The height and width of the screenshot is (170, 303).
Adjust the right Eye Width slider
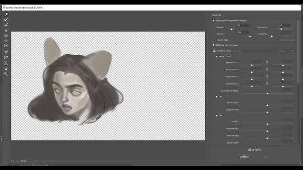point(283,79)
